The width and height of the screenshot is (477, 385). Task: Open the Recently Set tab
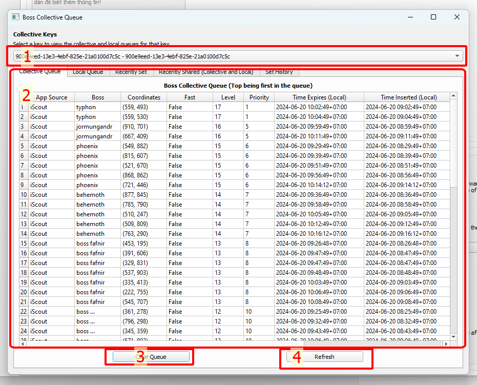pyautogui.click(x=131, y=72)
